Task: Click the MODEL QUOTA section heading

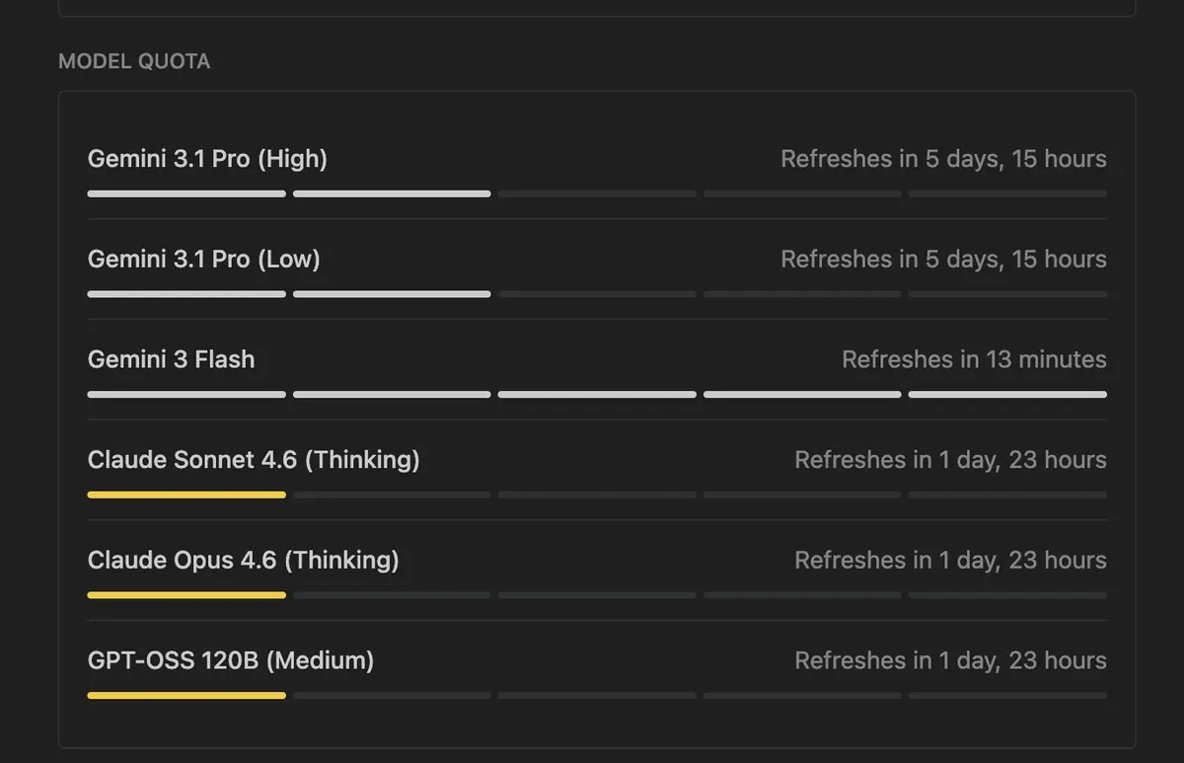Action: pos(134,62)
